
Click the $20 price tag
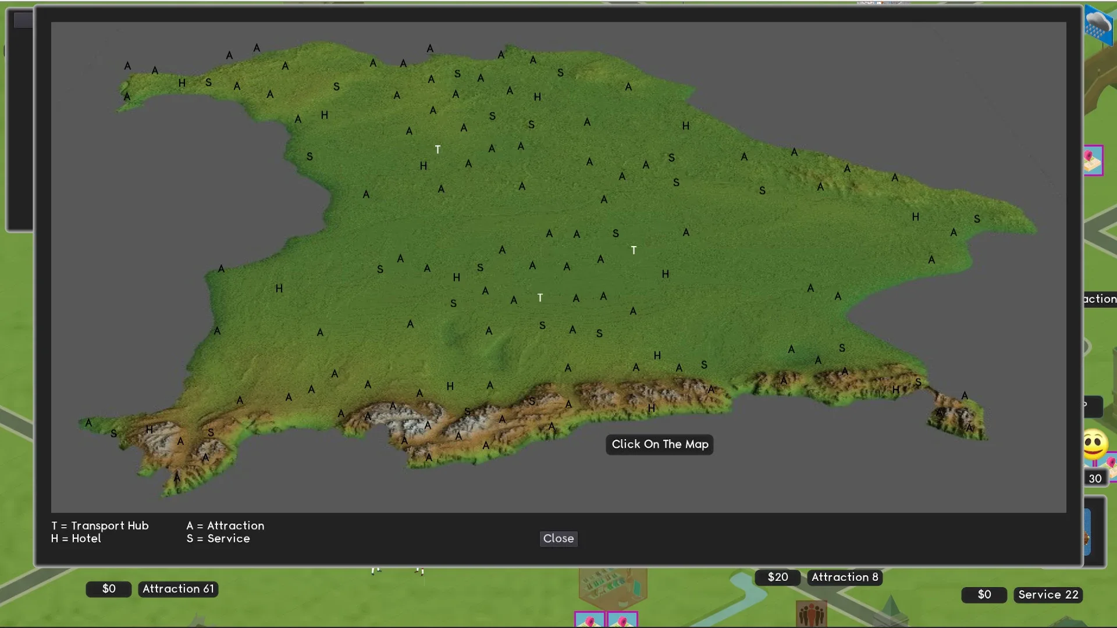(x=777, y=577)
